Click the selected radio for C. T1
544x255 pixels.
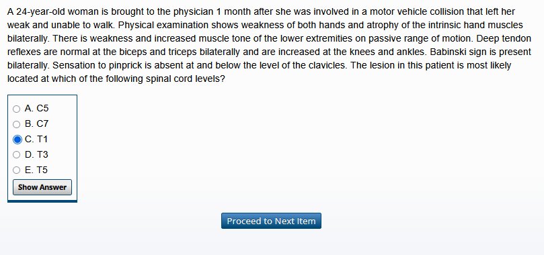[17, 140]
